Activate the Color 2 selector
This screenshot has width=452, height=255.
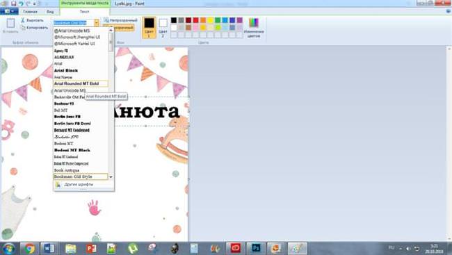(163, 28)
